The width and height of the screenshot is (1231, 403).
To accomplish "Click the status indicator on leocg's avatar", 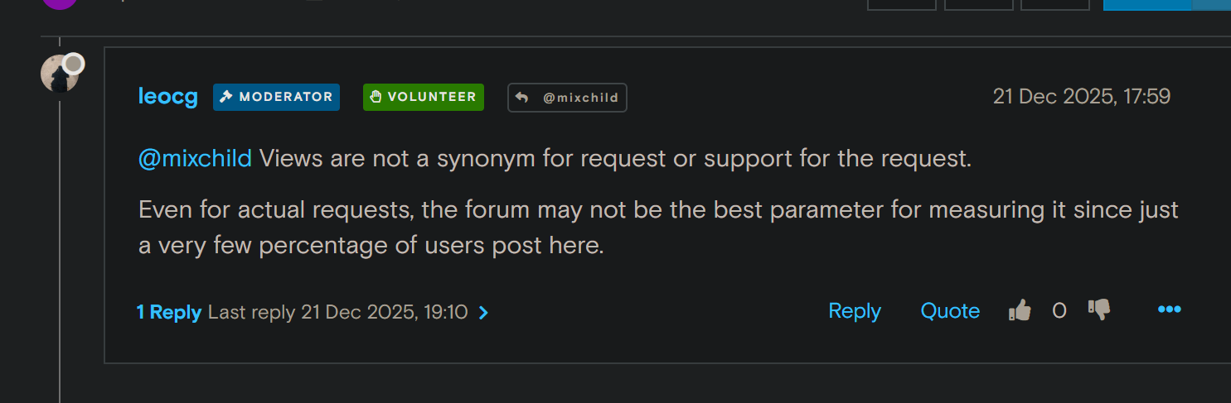I will coord(73,64).
